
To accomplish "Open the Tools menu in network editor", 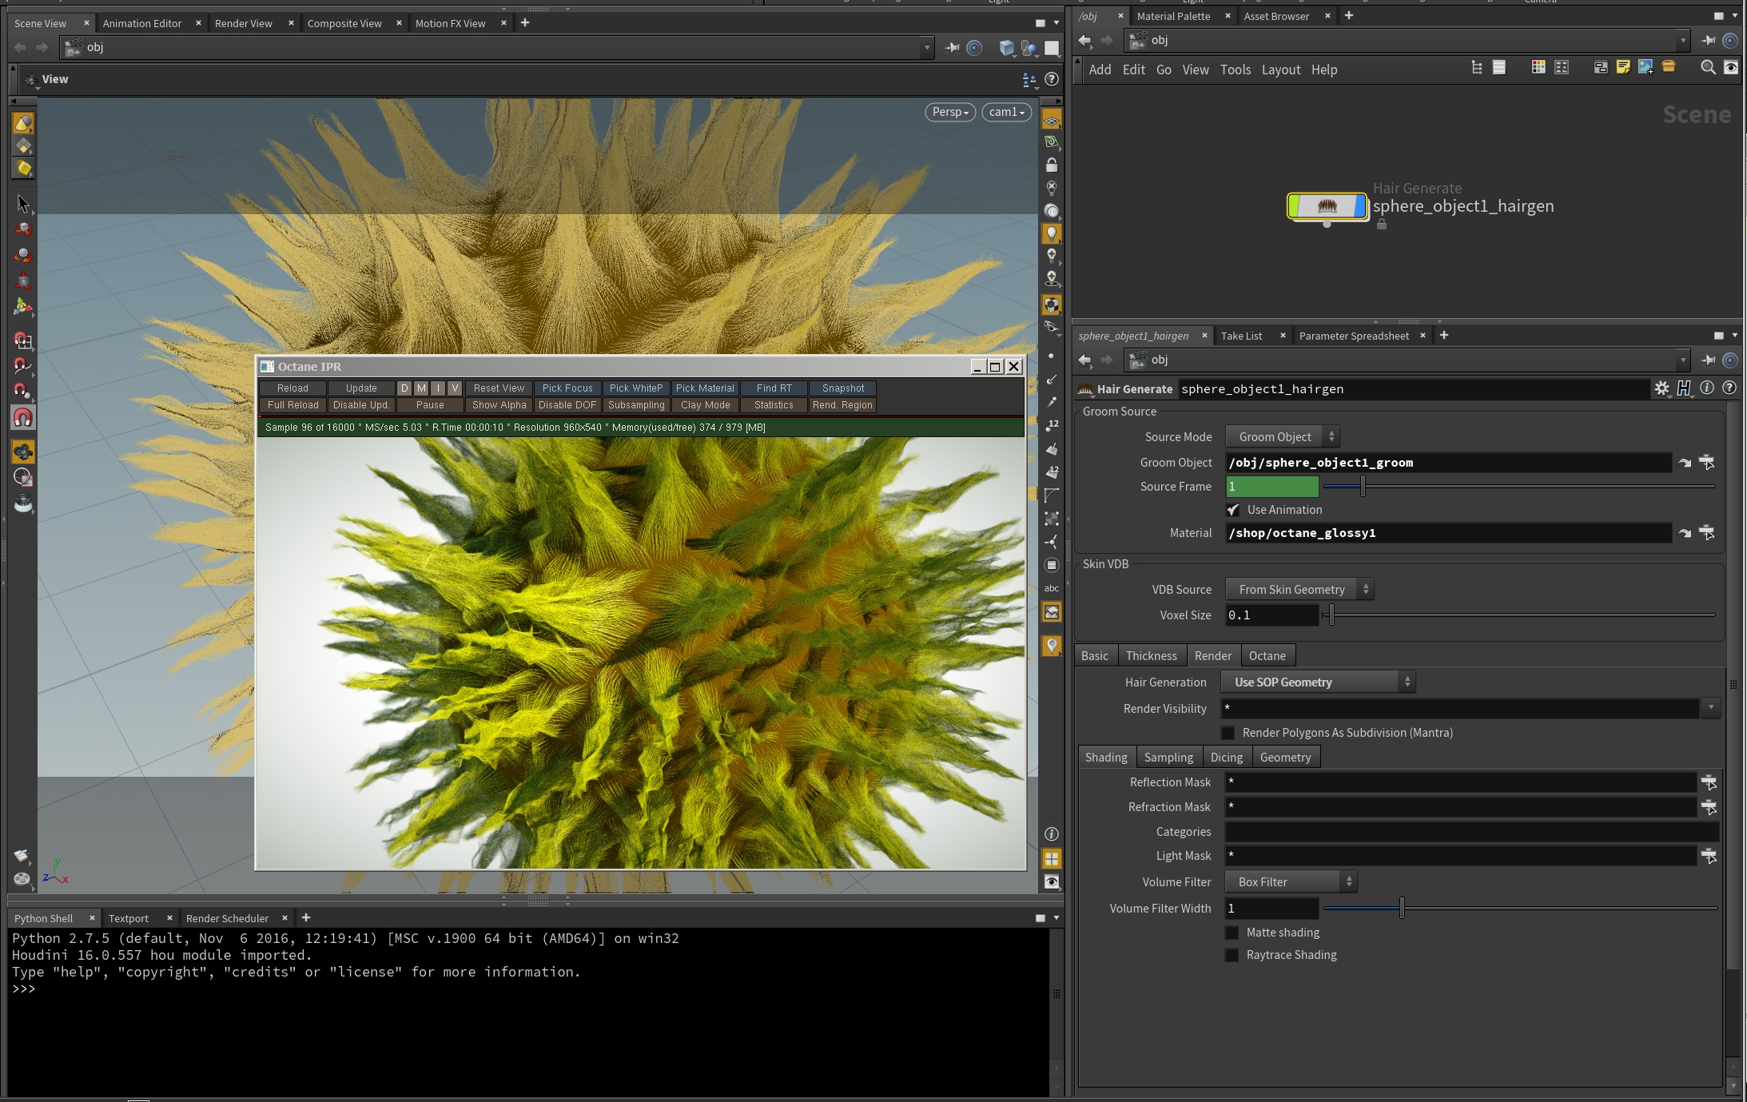I will click(1235, 70).
